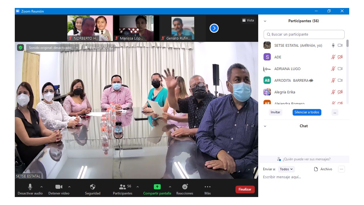Open the participants more options ... button

[x=335, y=112]
